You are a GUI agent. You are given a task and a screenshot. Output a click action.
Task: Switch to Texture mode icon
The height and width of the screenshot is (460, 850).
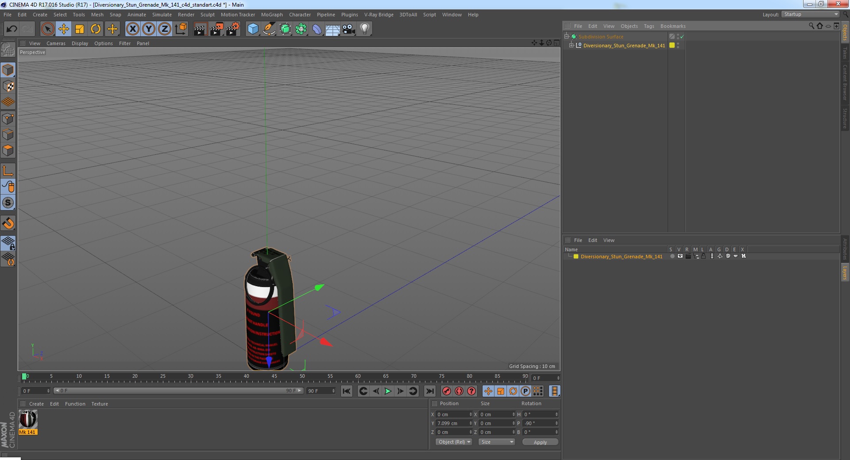(x=8, y=86)
